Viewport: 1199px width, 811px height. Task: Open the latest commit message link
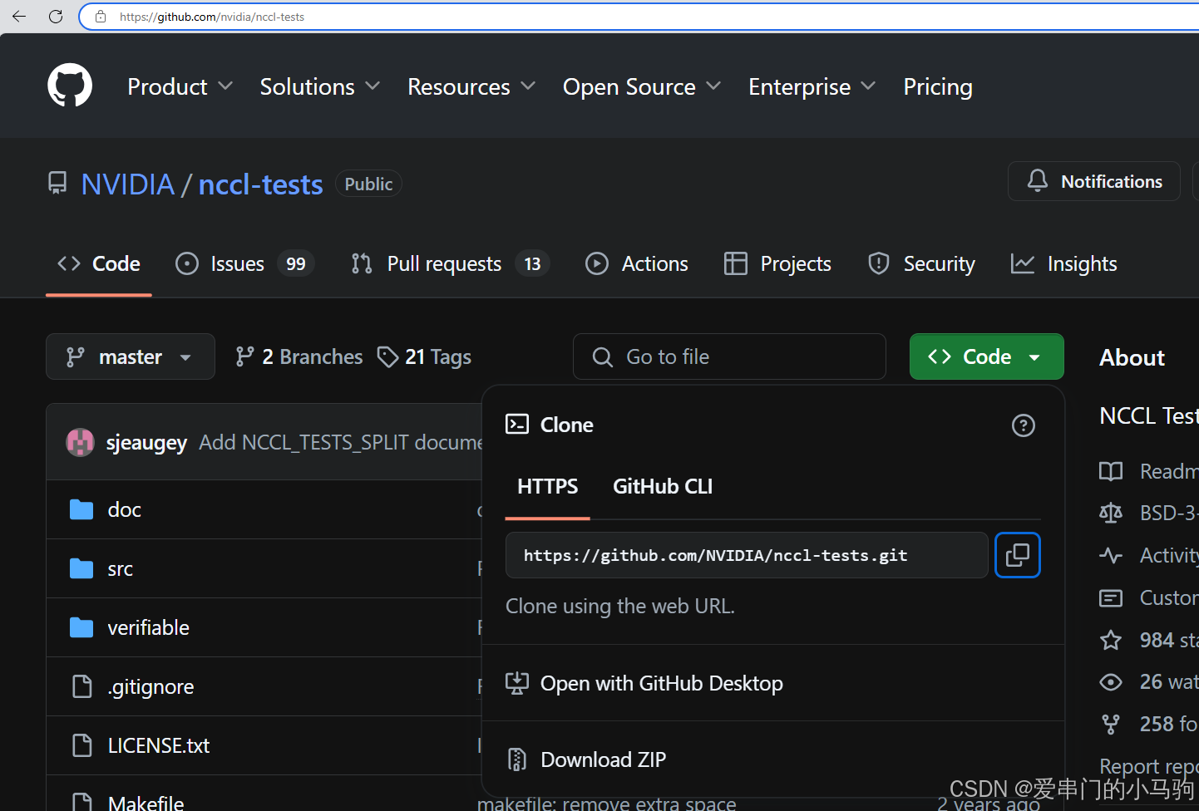(341, 442)
